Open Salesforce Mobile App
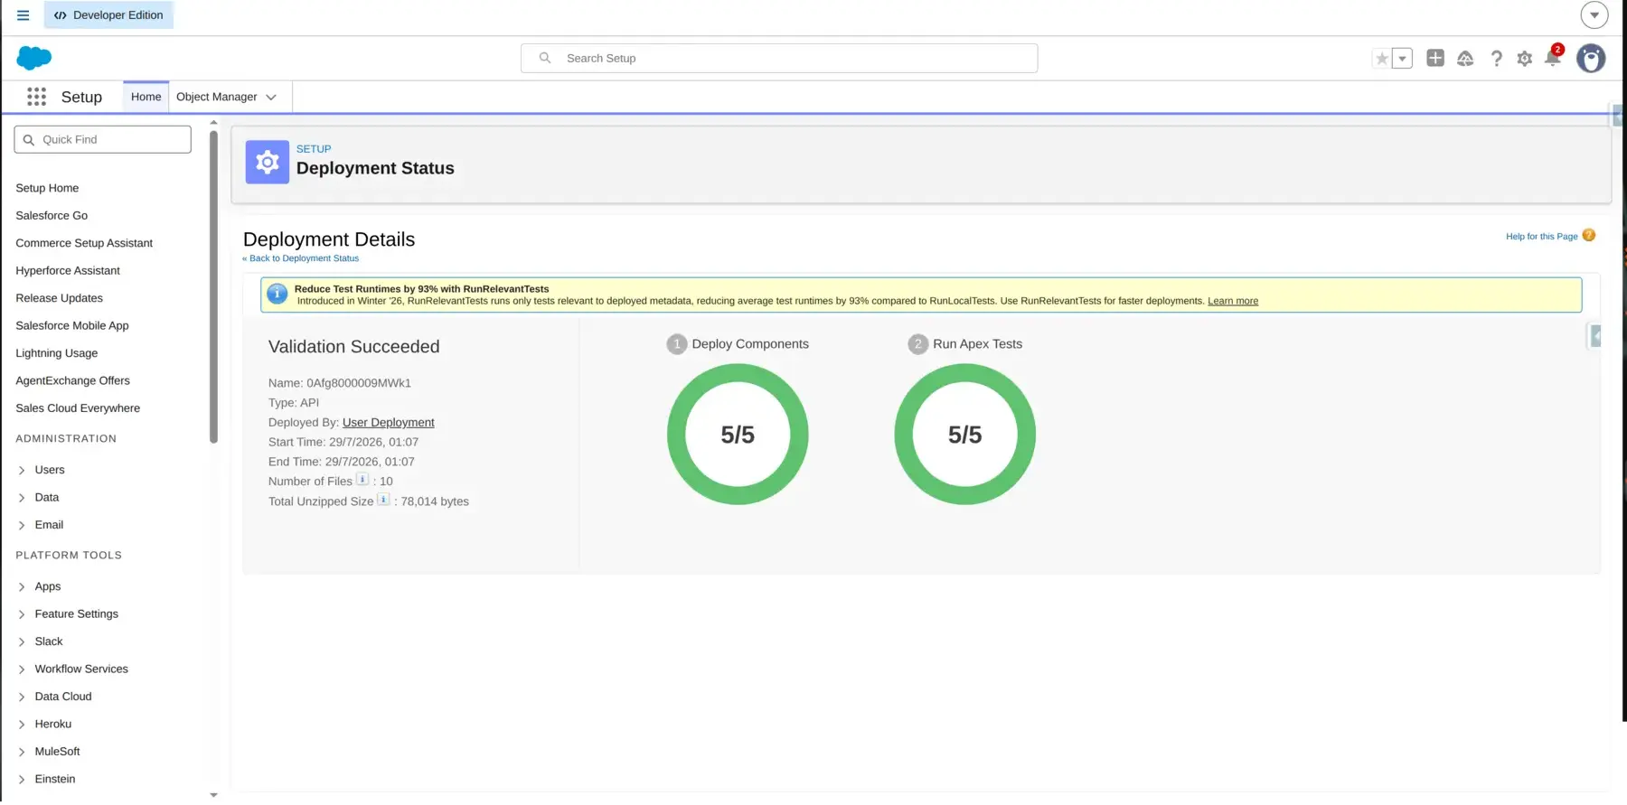Image resolution: width=1627 pixels, height=805 pixels. point(72,326)
